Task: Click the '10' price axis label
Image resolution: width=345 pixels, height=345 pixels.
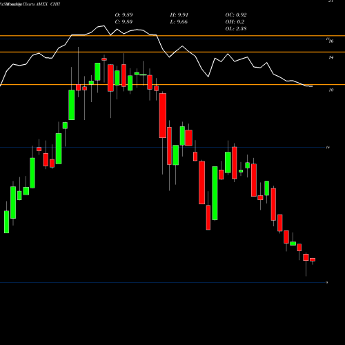Action: pyautogui.click(x=331, y=90)
